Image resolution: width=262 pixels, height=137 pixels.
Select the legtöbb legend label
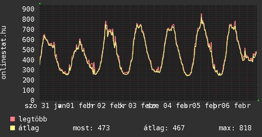(33, 119)
